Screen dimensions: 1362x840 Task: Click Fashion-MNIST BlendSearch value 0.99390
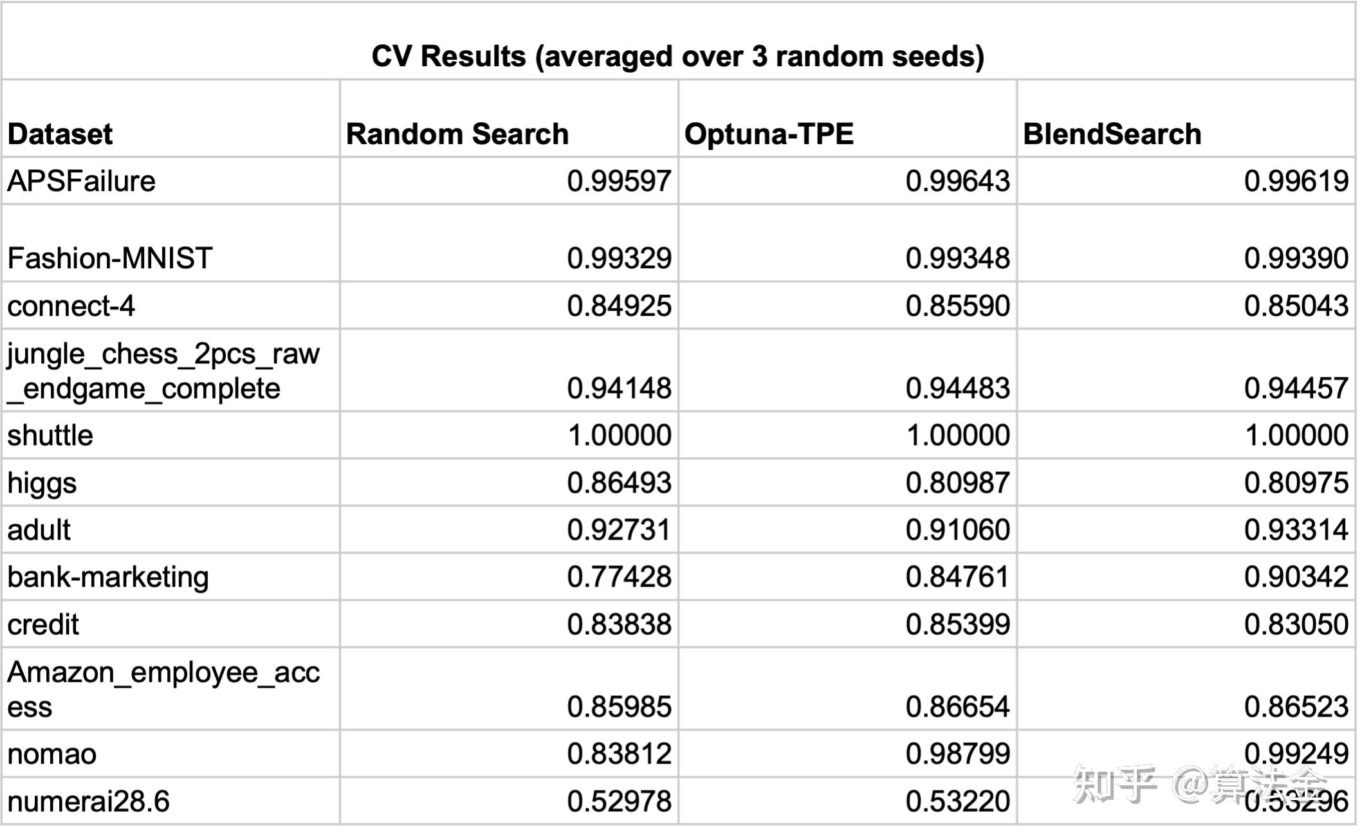click(x=1296, y=259)
